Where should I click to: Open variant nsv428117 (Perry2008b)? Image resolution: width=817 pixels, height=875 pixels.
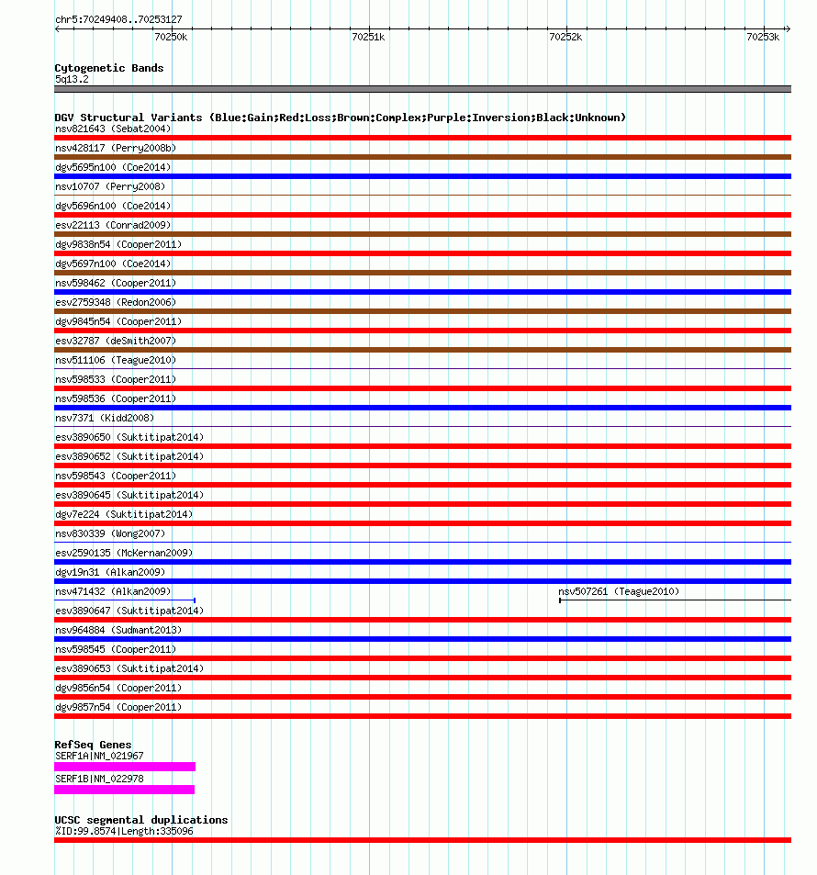pos(116,149)
